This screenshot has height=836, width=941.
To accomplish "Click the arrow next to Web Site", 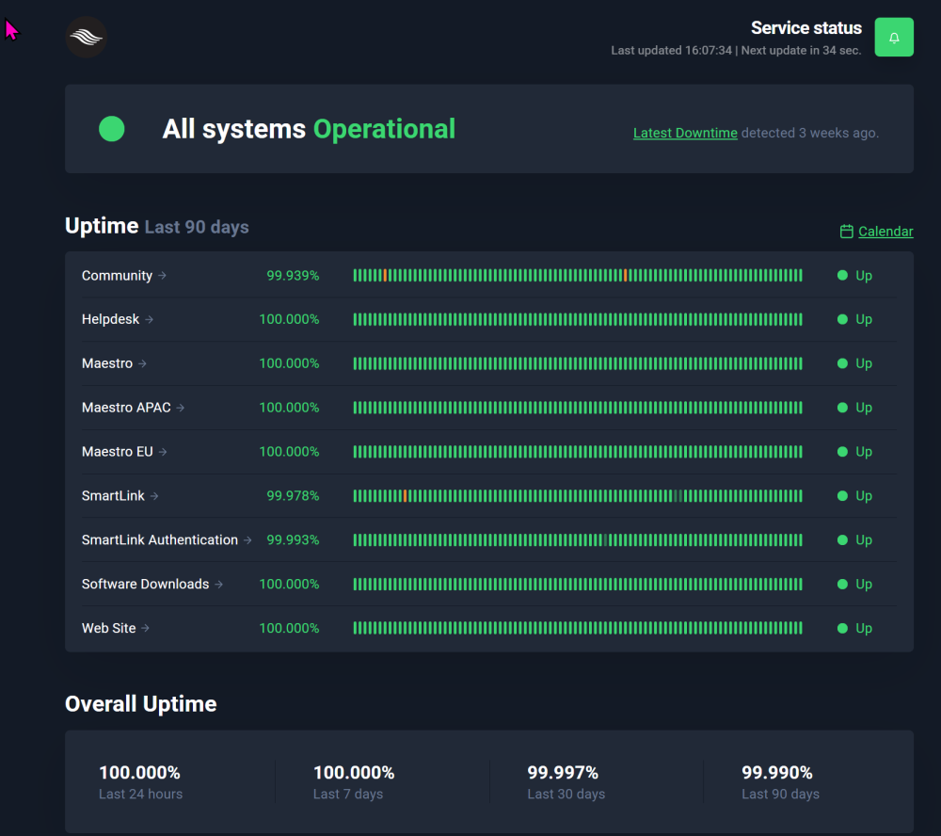I will tap(145, 628).
